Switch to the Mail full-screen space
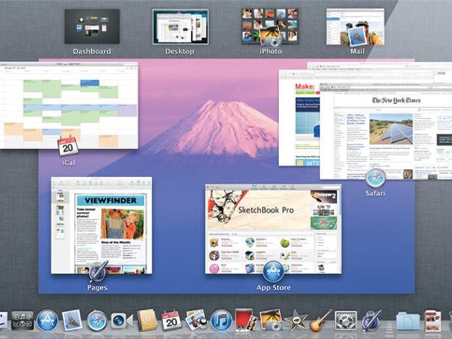The image size is (452, 339). point(355,26)
